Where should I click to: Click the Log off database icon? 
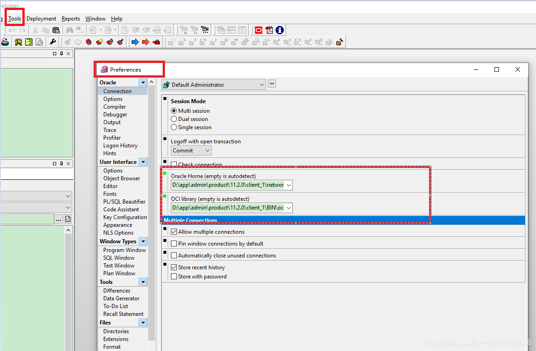5,42
